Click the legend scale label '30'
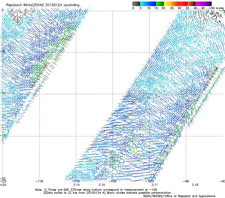The width and height of the screenshot is (225, 198). (x=179, y=8)
